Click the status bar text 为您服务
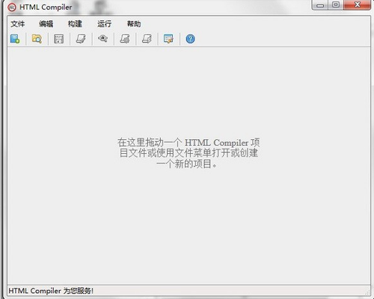The image size is (374, 299). point(79,291)
